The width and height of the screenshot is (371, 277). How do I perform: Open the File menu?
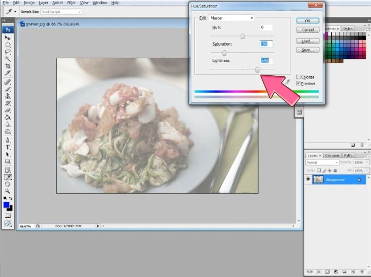pyautogui.click(x=6, y=3)
